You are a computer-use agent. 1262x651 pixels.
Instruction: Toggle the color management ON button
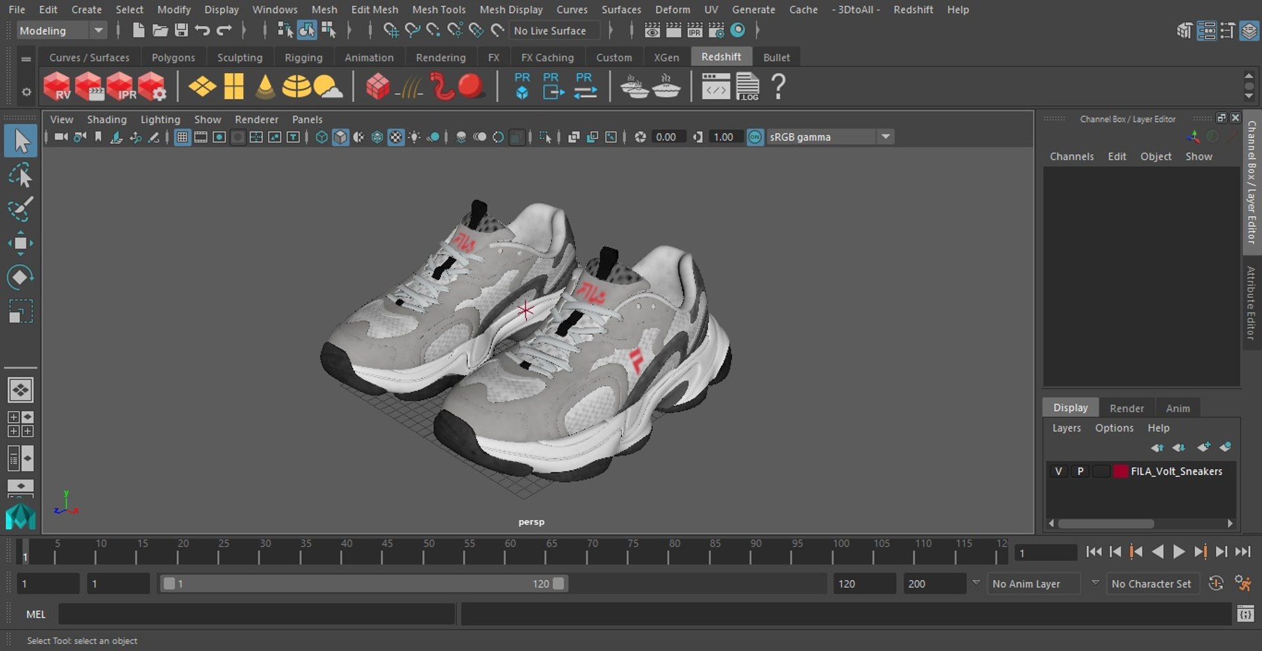[x=755, y=137]
